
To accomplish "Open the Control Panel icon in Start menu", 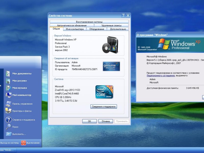I will (x=8, y=104).
